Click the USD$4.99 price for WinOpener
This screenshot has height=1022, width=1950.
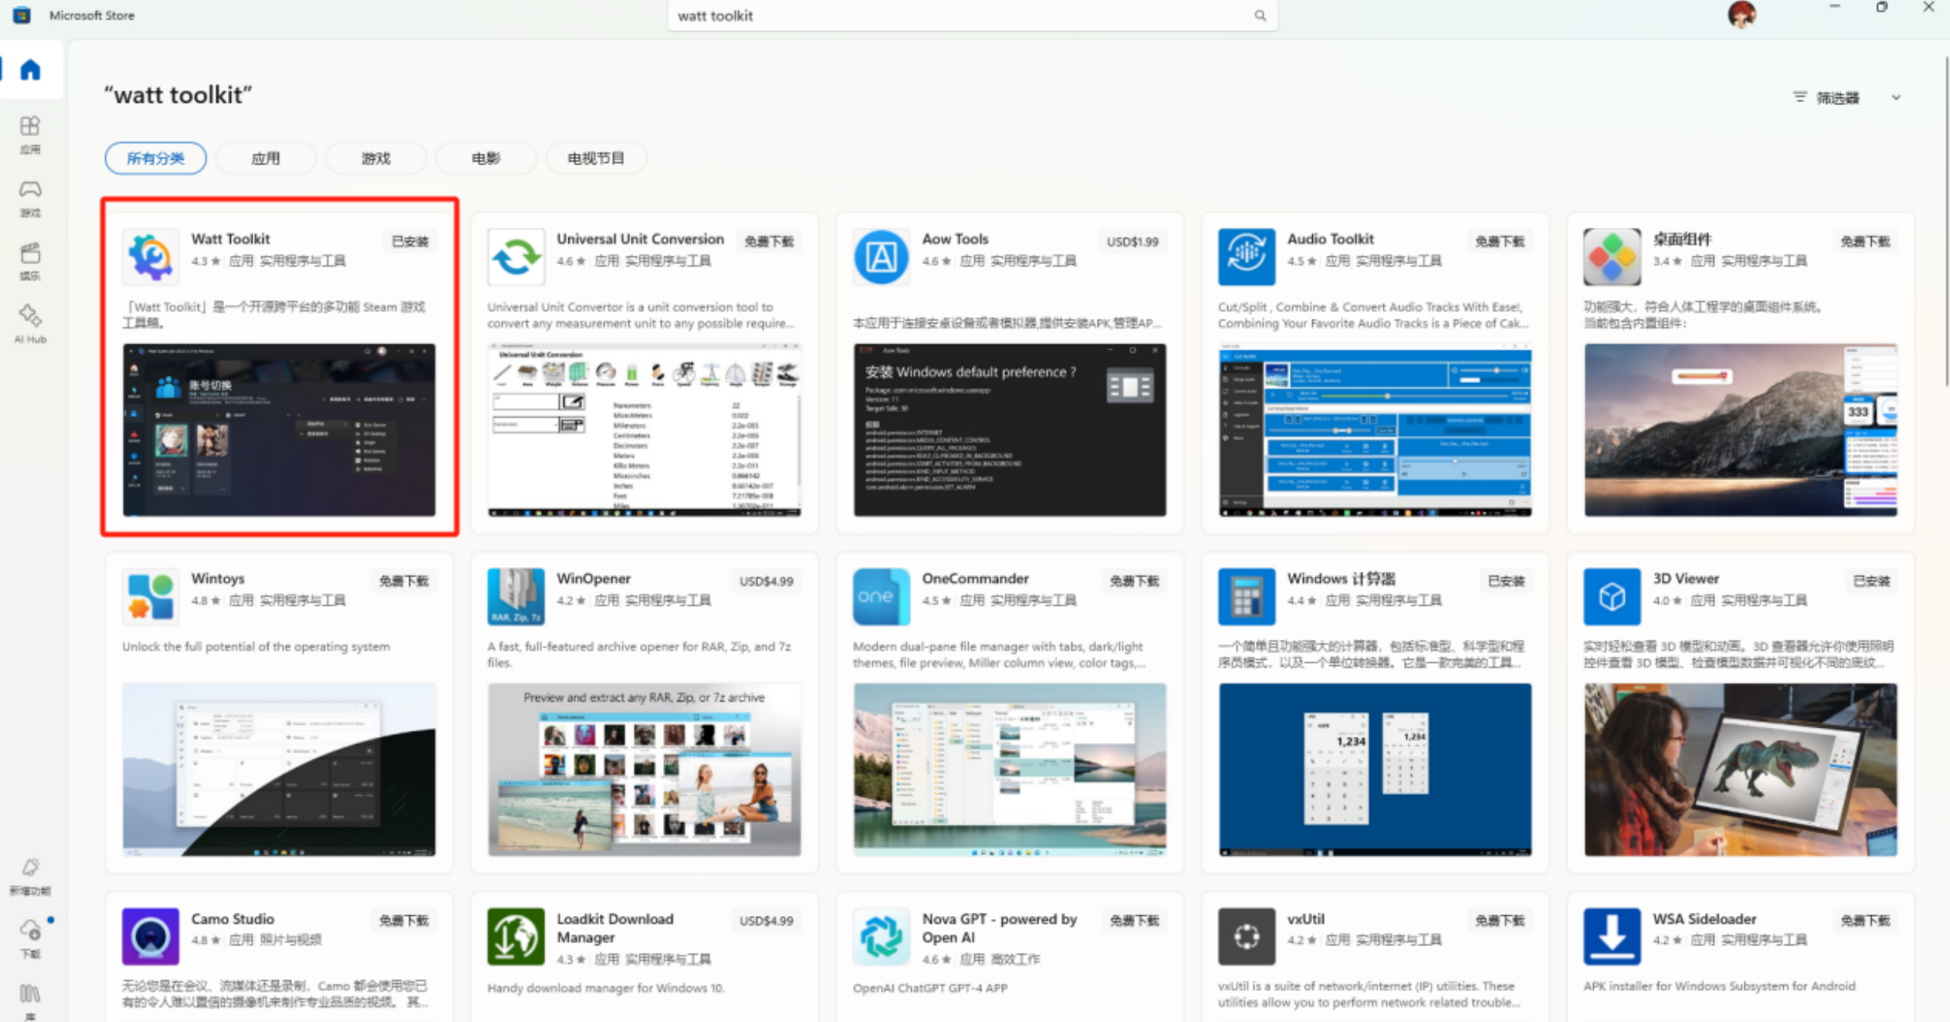coord(766,581)
